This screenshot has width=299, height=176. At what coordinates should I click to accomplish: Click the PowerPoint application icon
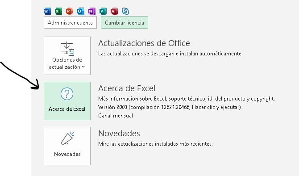coord(70,11)
